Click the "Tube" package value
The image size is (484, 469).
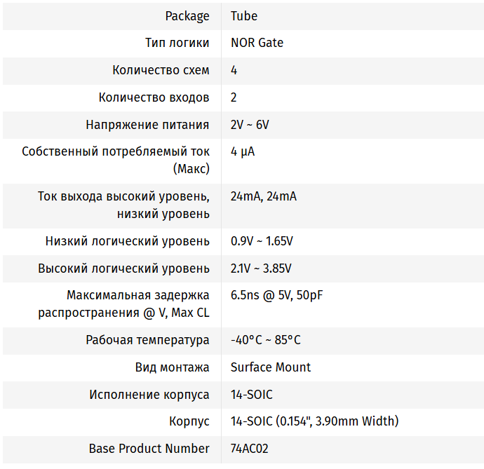click(243, 16)
